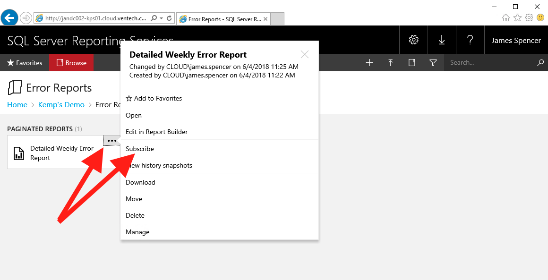Choose Delete from the context menu
548x280 pixels.
[135, 215]
